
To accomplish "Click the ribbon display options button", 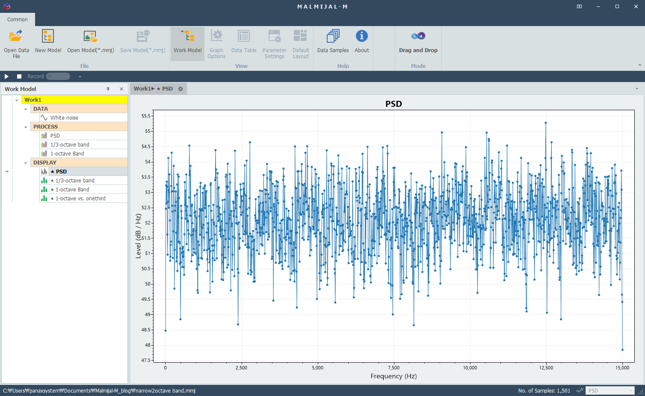I will point(579,6).
